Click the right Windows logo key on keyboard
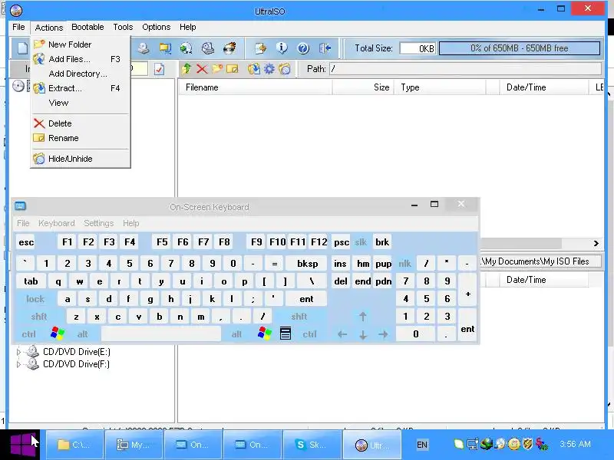This screenshot has width=614, height=460. pyautogui.click(x=265, y=333)
